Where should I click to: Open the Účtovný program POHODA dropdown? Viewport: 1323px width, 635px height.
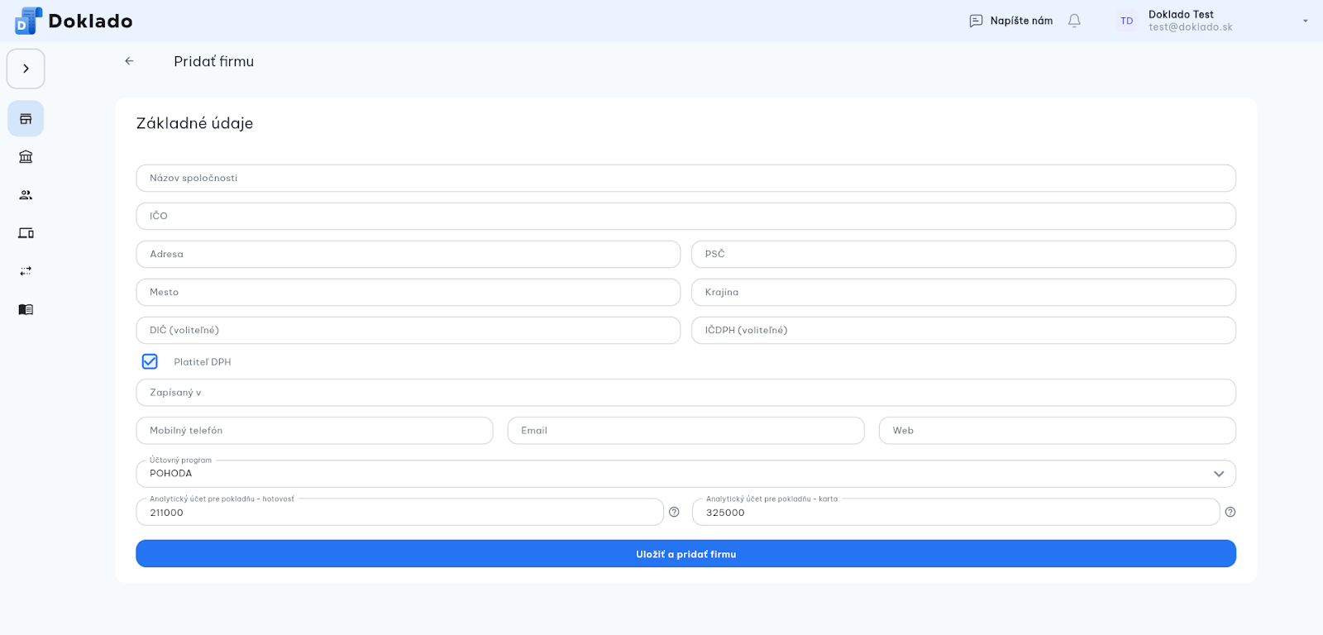click(685, 474)
